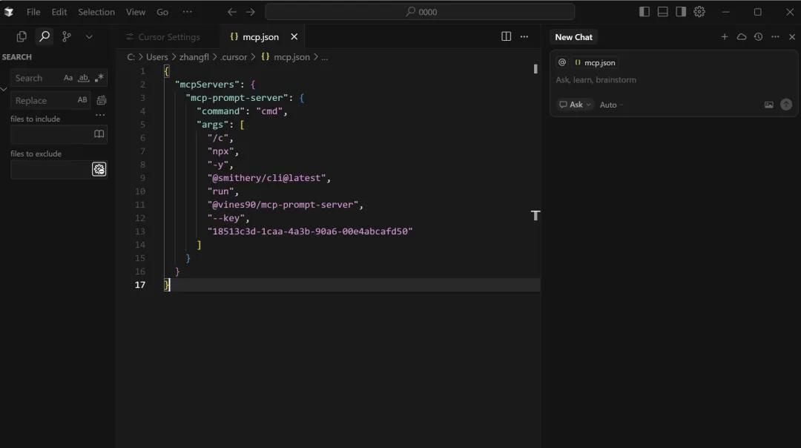The image size is (801, 448).
Task: Toggle Match Whole Word option
Action: [84, 78]
